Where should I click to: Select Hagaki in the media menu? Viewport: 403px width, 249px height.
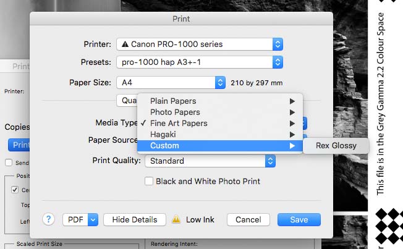[x=220, y=135]
